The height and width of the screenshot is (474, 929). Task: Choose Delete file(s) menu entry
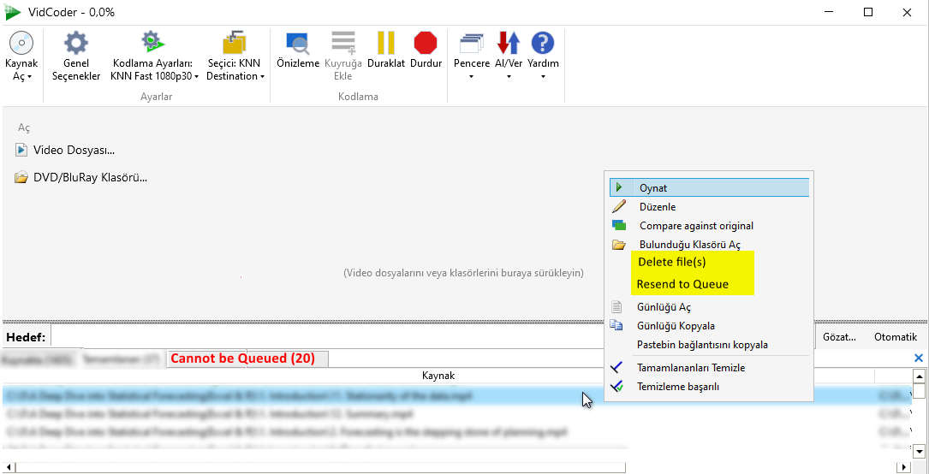[672, 262]
